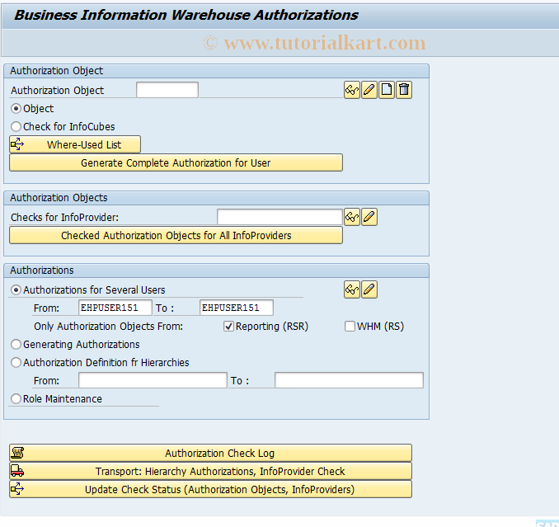Click Display glasses icon in Authorizations section
Image resolution: width=559 pixels, height=527 pixels.
coord(352,289)
